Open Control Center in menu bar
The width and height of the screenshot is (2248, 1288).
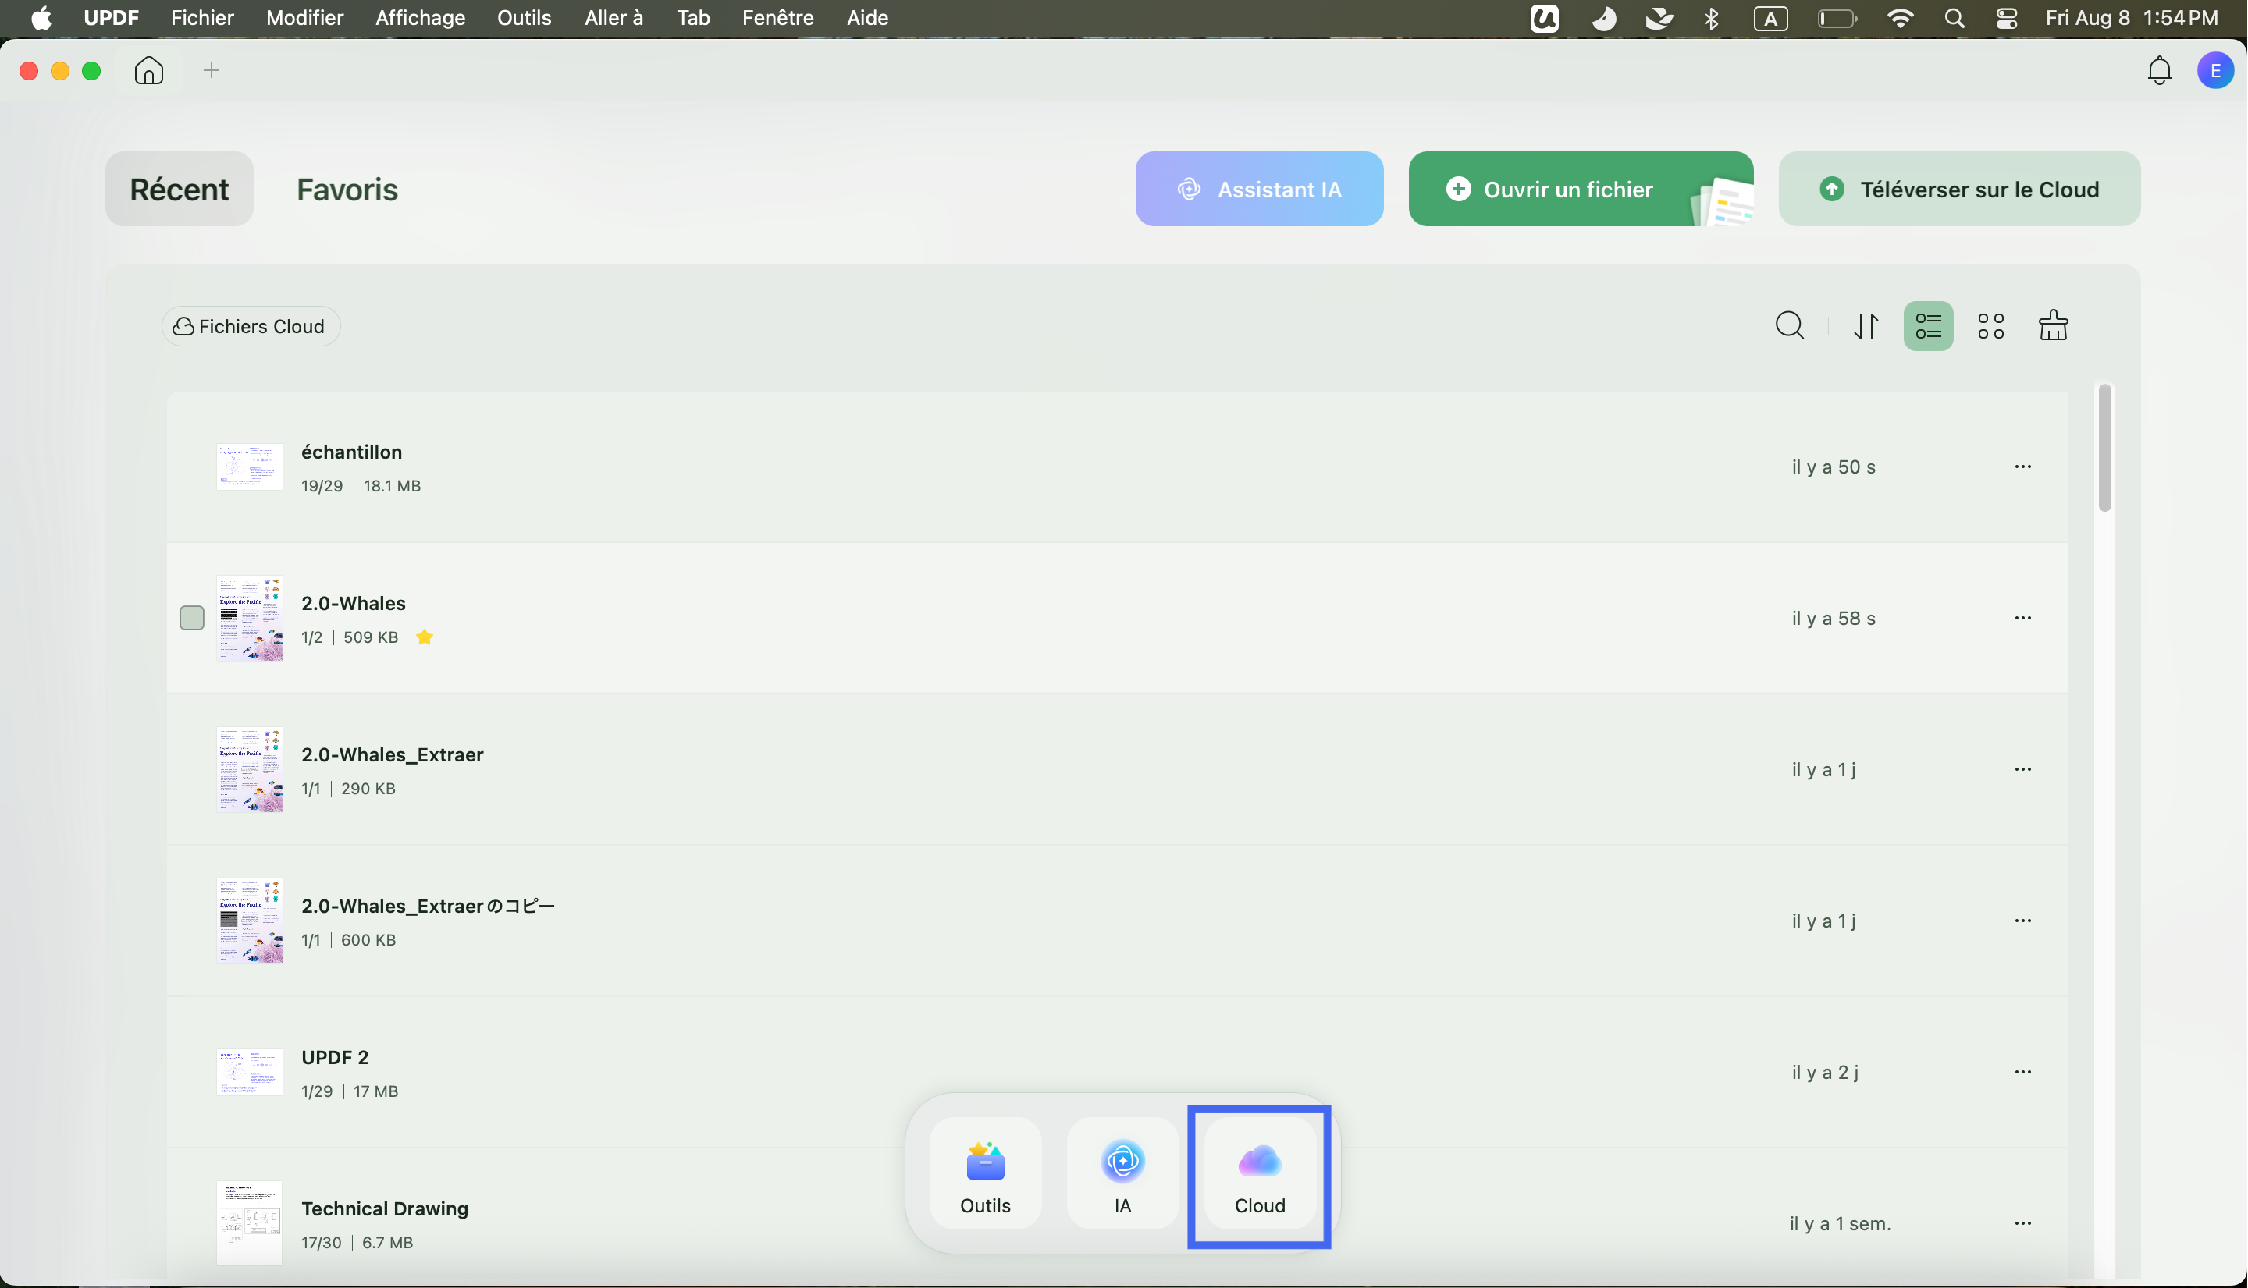pos(2006,19)
